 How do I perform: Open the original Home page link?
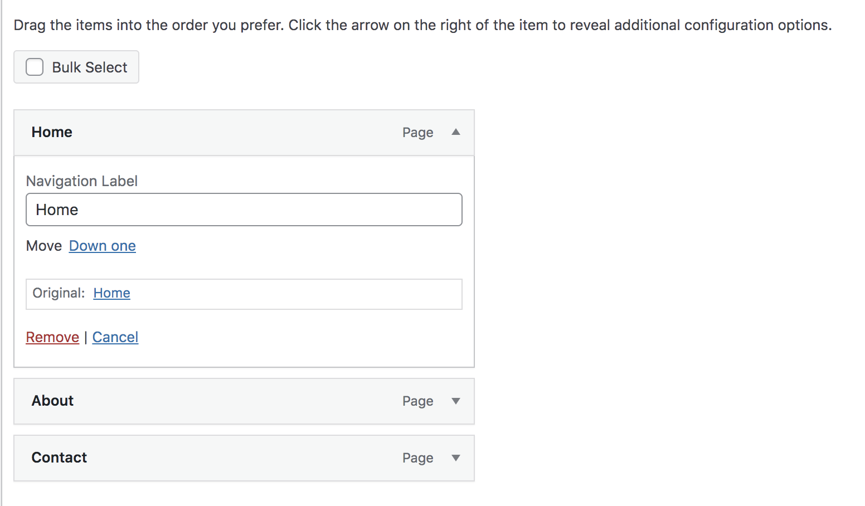(x=111, y=293)
